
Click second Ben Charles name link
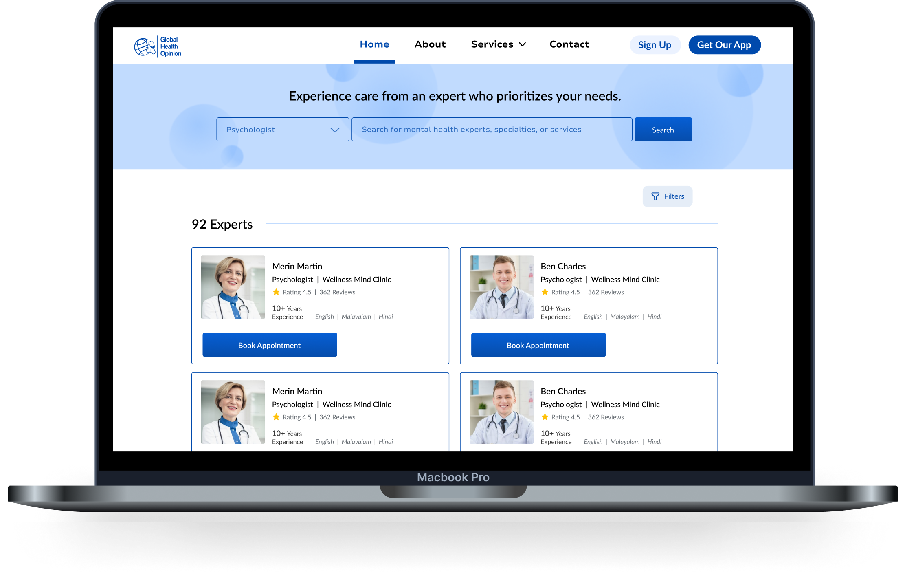tap(563, 391)
